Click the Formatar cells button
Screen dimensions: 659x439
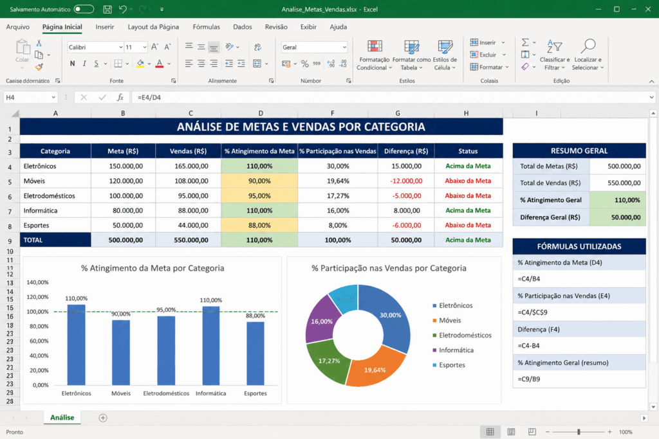coord(490,67)
